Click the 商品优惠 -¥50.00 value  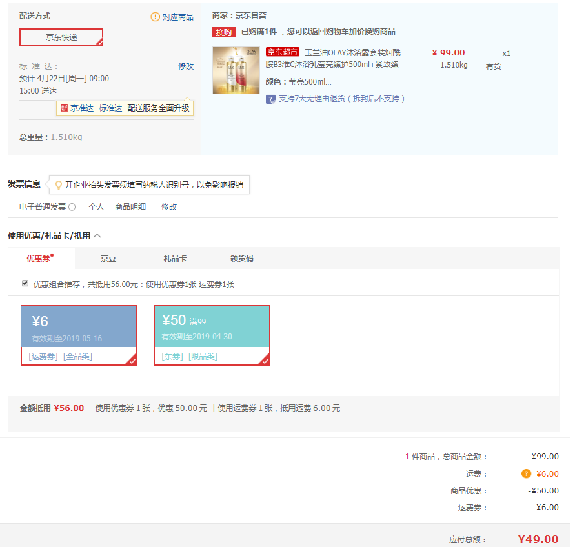(x=543, y=490)
